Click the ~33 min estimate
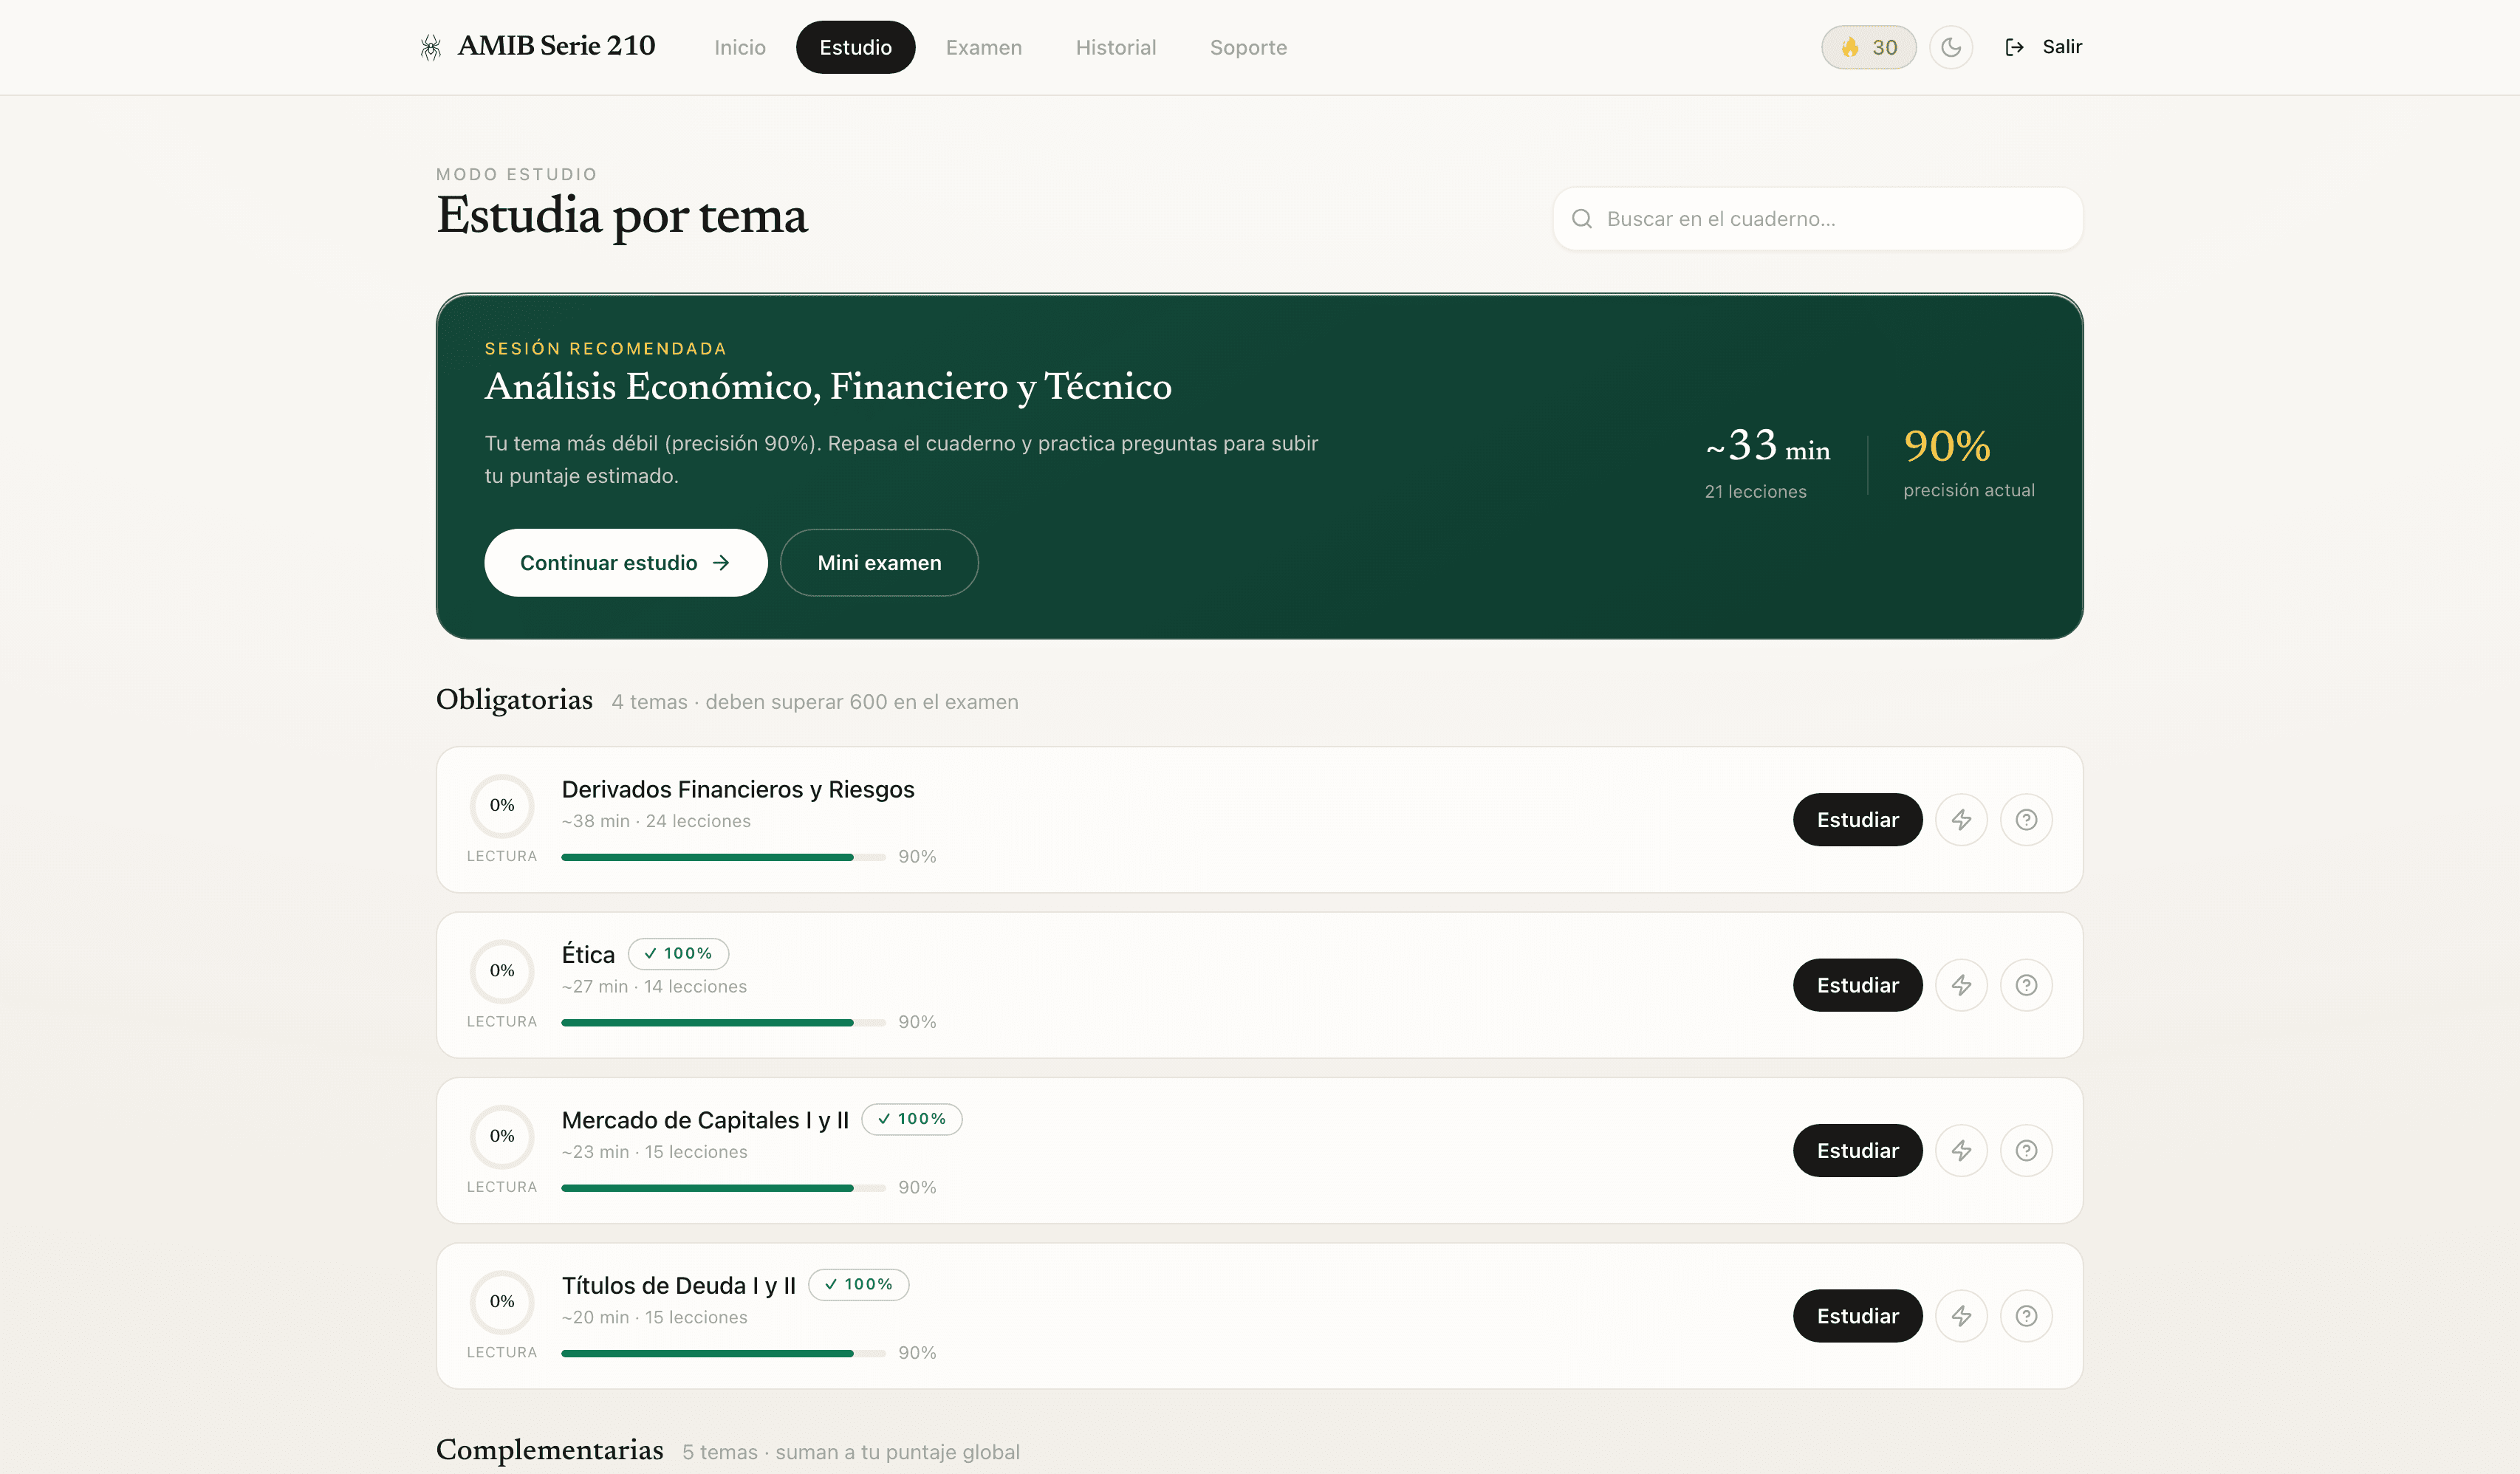The image size is (2520, 1474). [1767, 447]
